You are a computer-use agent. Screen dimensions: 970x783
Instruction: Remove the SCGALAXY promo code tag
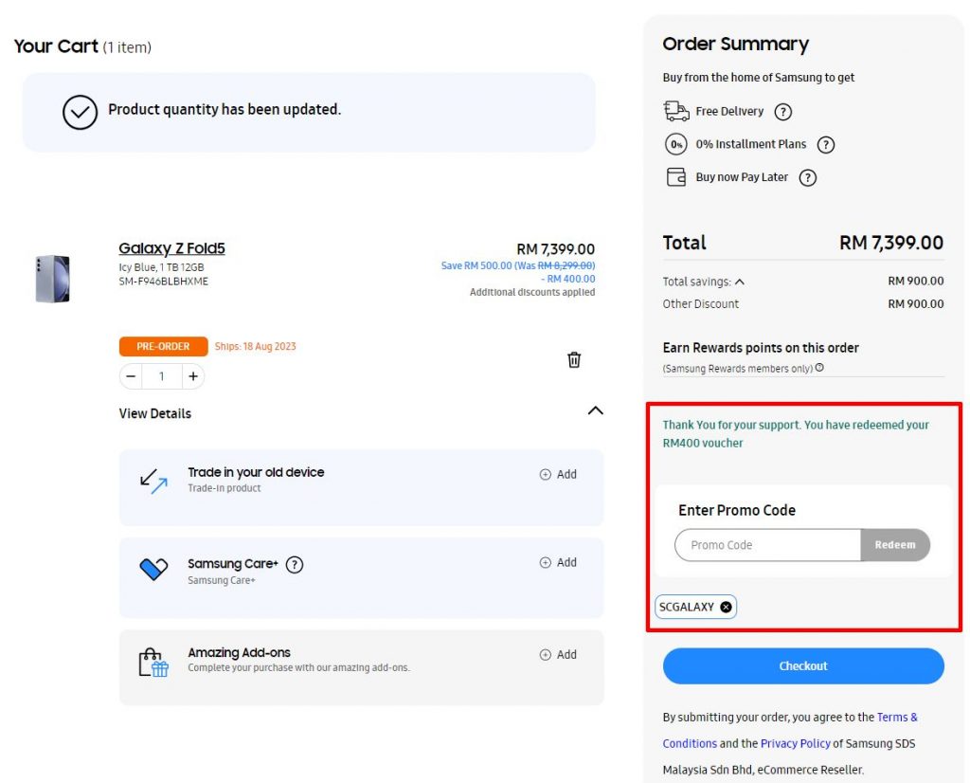[x=727, y=607]
